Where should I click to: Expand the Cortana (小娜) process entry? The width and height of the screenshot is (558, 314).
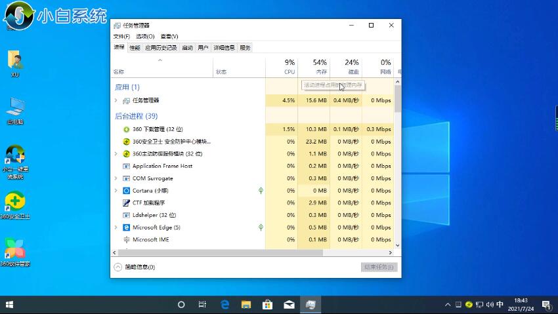tap(116, 191)
